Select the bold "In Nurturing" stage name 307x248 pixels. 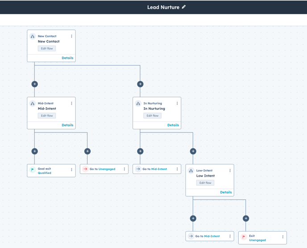154,109
